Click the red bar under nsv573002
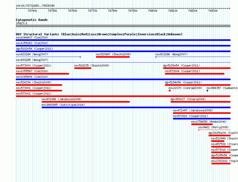The height and width of the screenshot is (182, 238). (x=123, y=96)
